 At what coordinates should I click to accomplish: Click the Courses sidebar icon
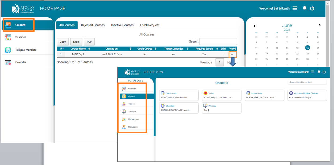(8, 25)
